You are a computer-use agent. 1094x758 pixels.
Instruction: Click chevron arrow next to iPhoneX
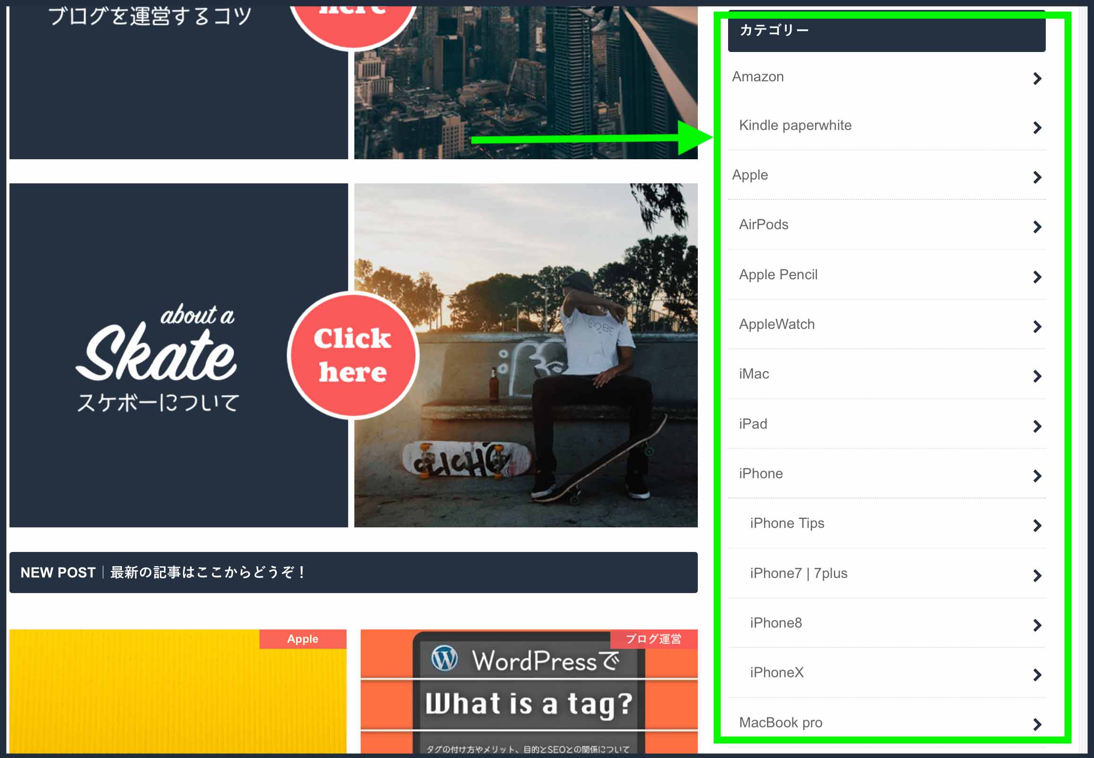coord(1037,675)
